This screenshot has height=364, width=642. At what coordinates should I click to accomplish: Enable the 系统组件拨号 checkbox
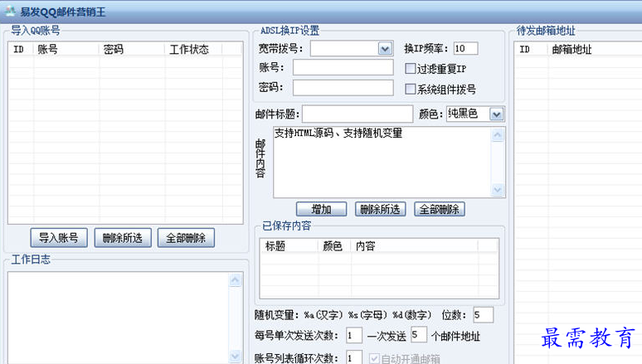click(410, 89)
